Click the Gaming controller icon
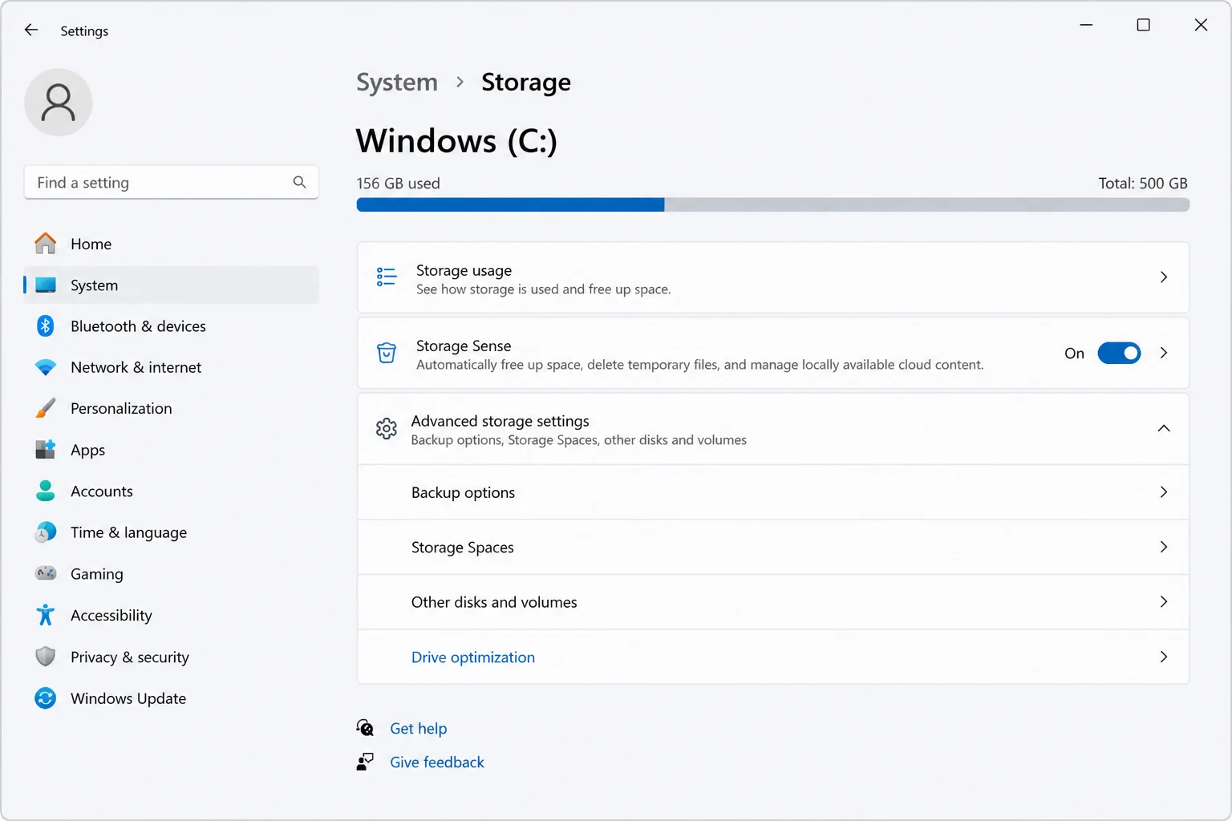 [x=46, y=573]
